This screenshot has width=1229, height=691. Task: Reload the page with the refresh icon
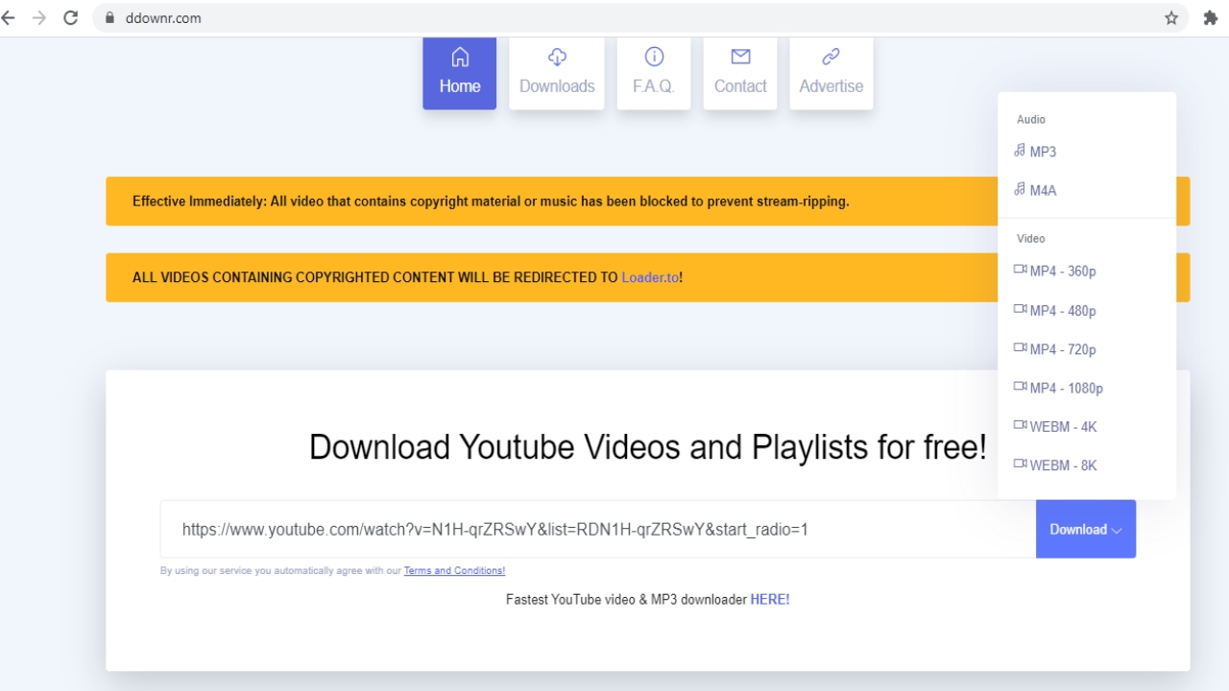(70, 17)
